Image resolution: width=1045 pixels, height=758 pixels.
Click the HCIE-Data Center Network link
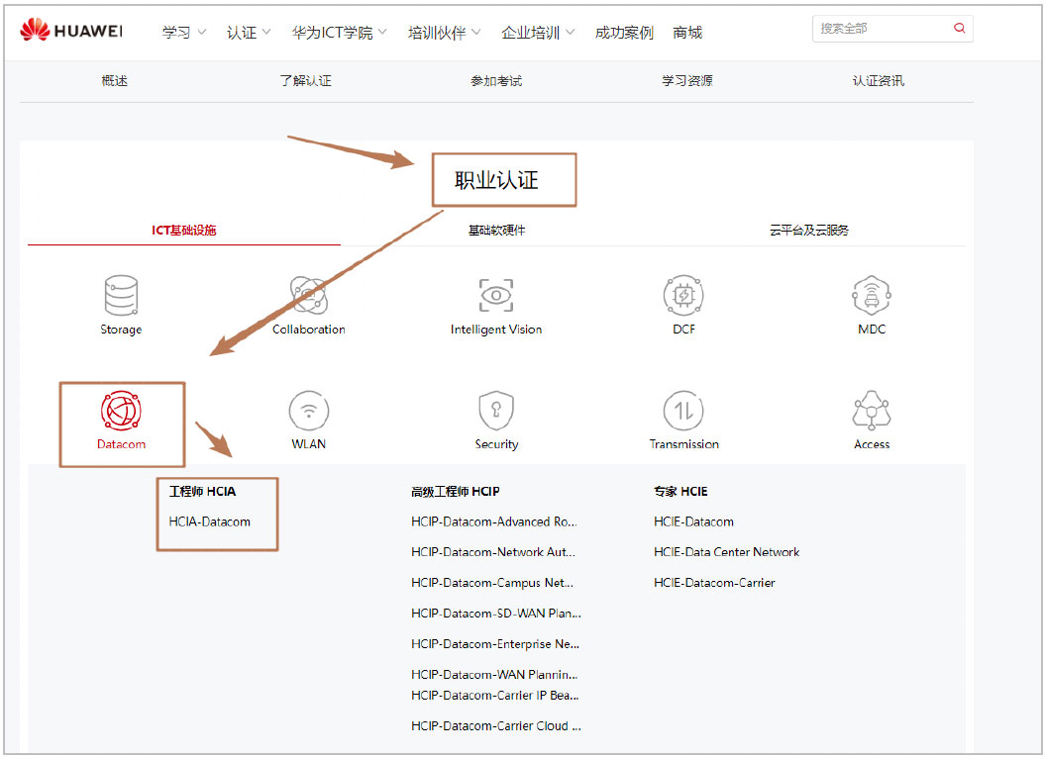(x=726, y=552)
